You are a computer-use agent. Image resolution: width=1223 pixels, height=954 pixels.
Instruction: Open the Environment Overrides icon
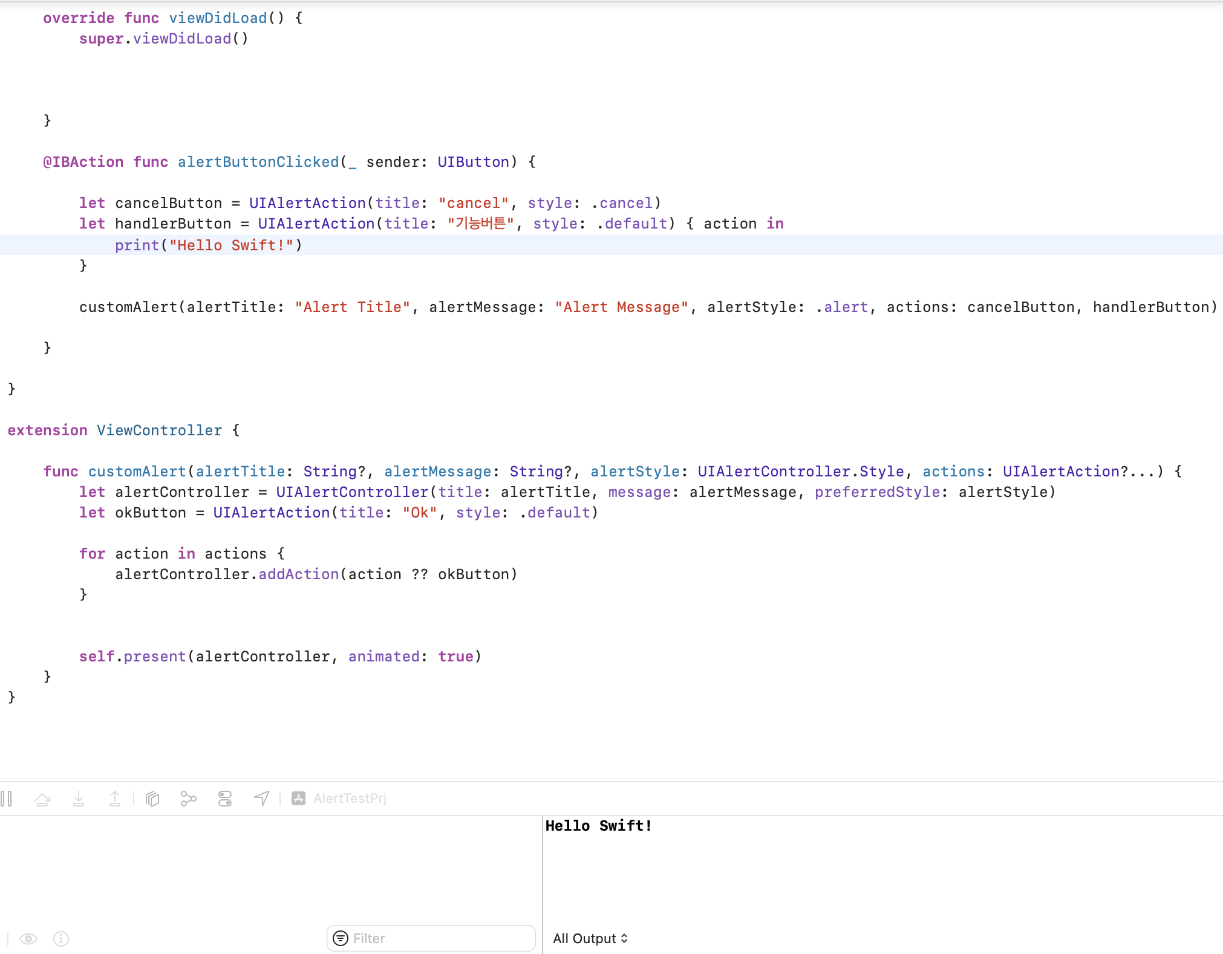point(225,799)
